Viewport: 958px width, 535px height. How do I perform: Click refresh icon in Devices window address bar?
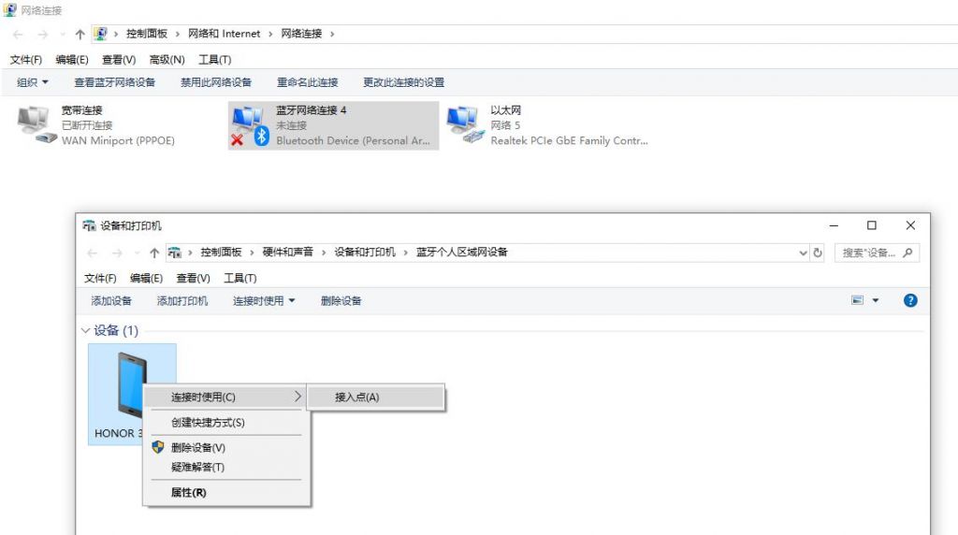[x=818, y=253]
